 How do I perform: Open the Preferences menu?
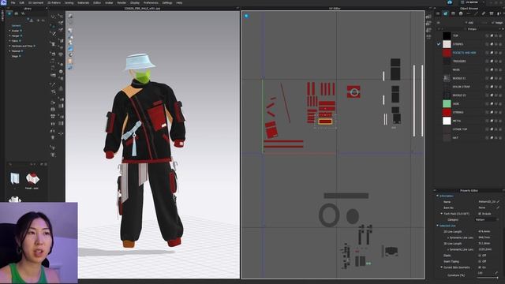pyautogui.click(x=151, y=2)
